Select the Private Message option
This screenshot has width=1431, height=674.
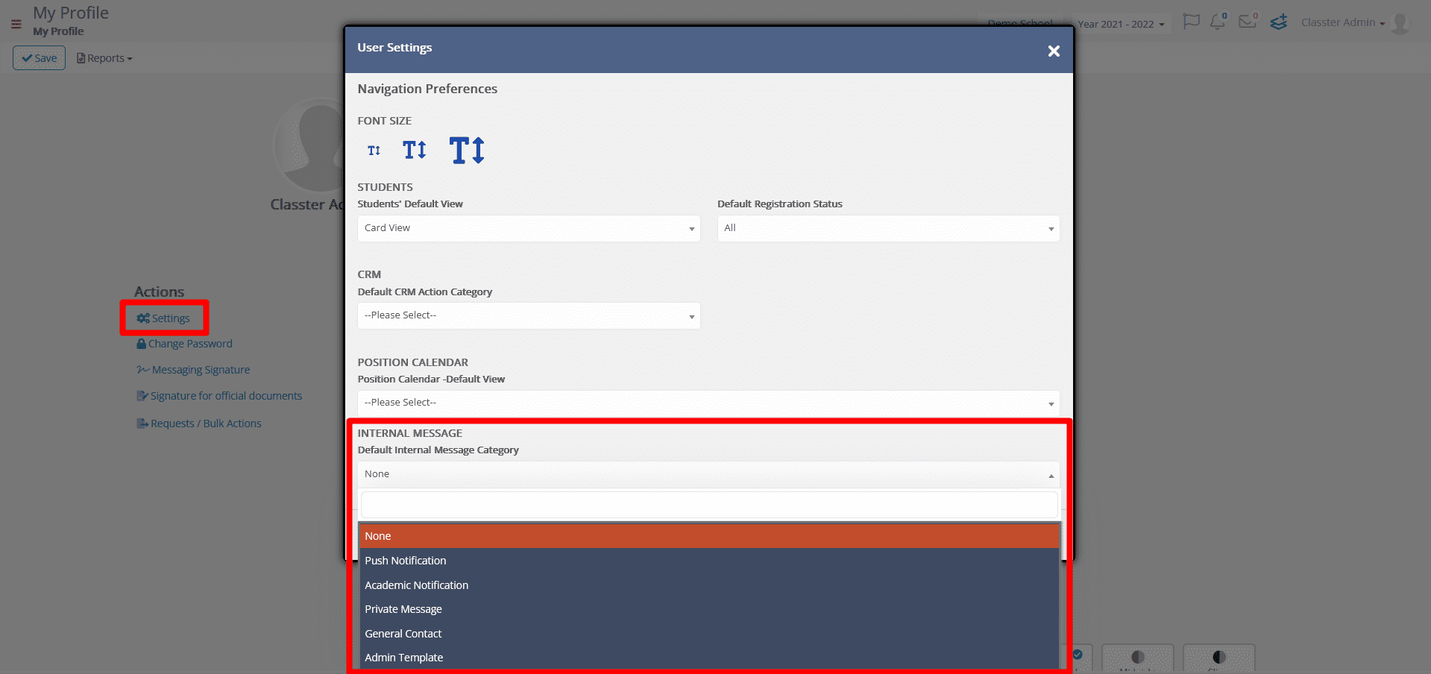[x=709, y=609]
